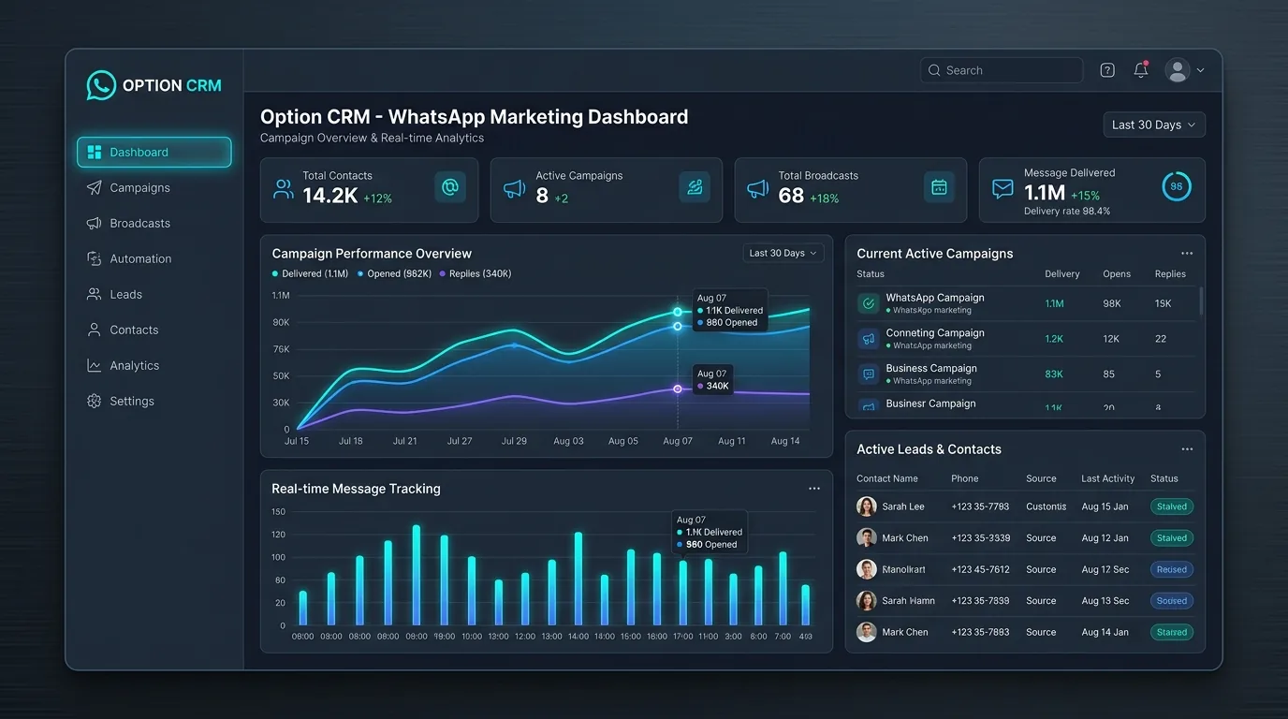Open the notifications bell icon

[x=1141, y=70]
